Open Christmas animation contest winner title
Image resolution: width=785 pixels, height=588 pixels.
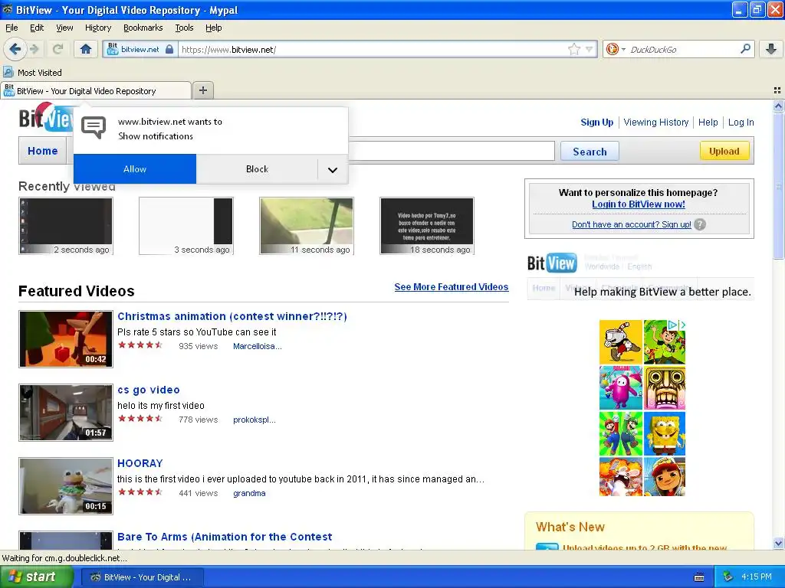click(x=232, y=316)
